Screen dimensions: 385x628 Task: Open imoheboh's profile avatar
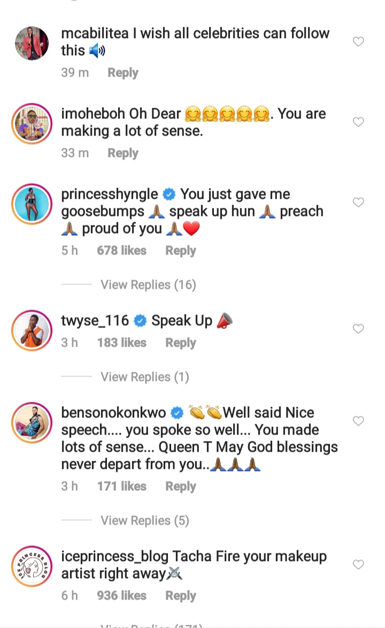click(x=32, y=123)
